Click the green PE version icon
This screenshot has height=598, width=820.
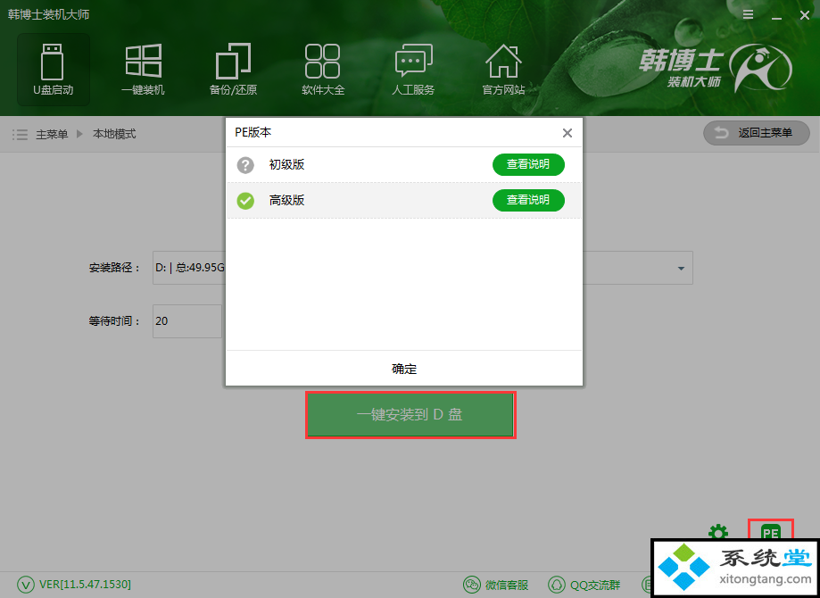tap(771, 533)
